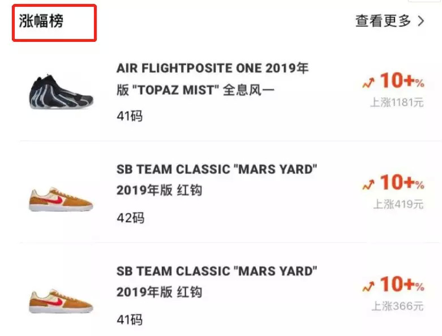
Task: Select the 涨幅榜 heading
Action: tap(41, 21)
